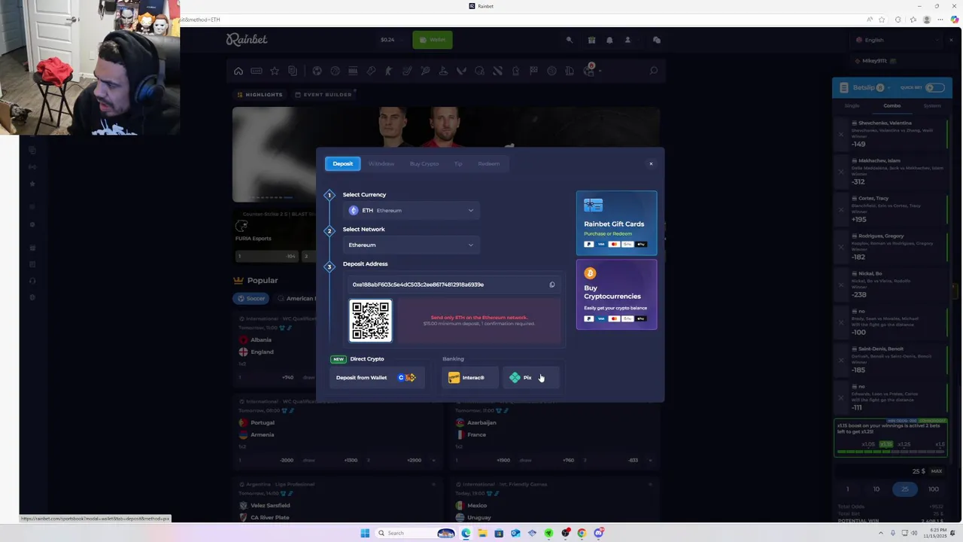Open the Highlights tab
Screen dimensions: 963x542
pos(260,95)
